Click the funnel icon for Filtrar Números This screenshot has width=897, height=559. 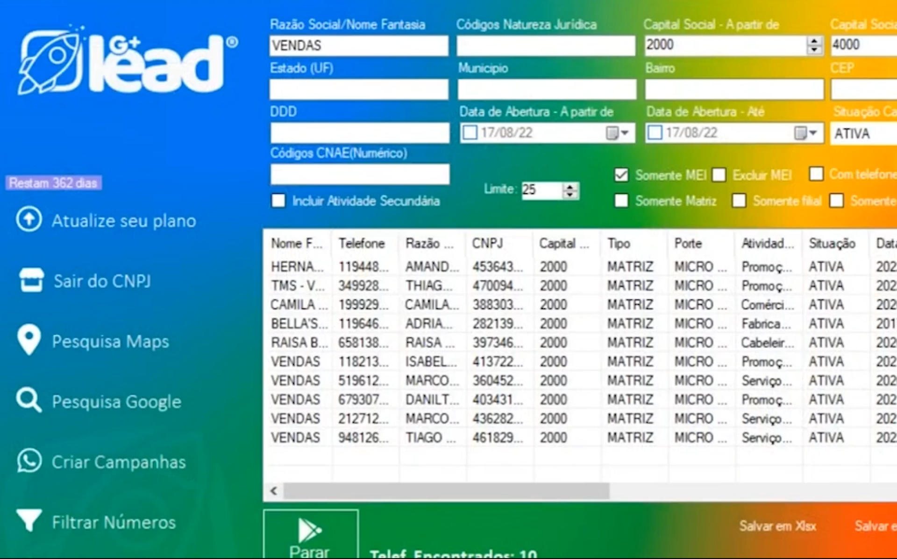29,520
